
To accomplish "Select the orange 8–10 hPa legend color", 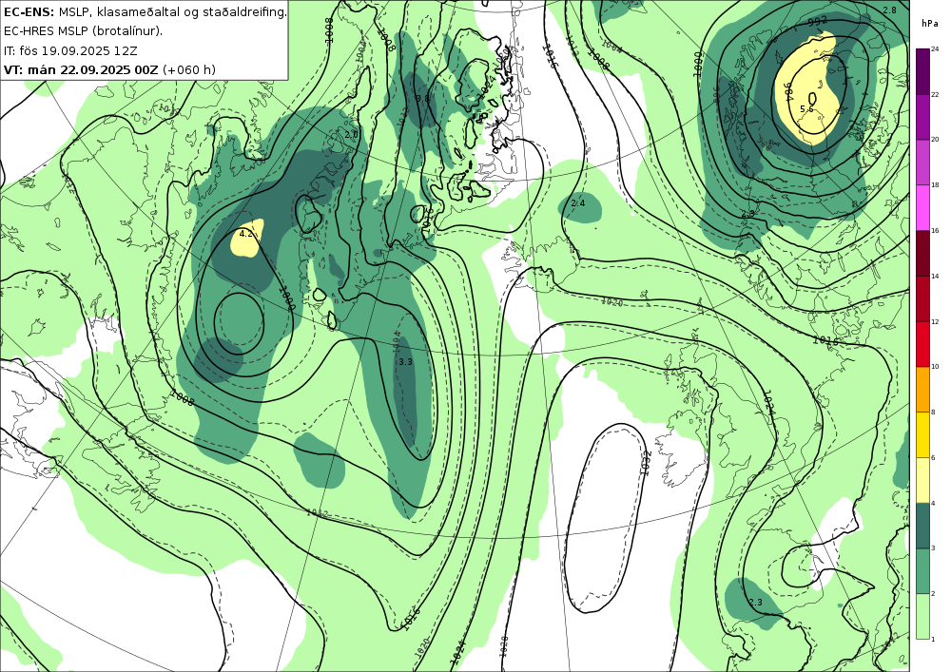I will pos(922,389).
